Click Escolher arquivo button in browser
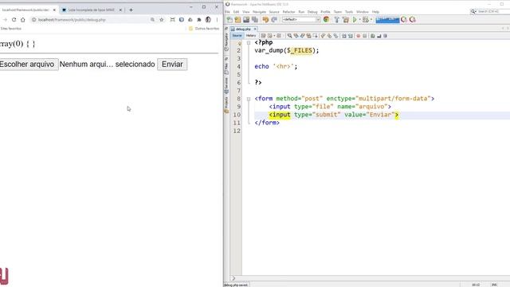Screen dimensions: 510x287 (x=29, y=64)
